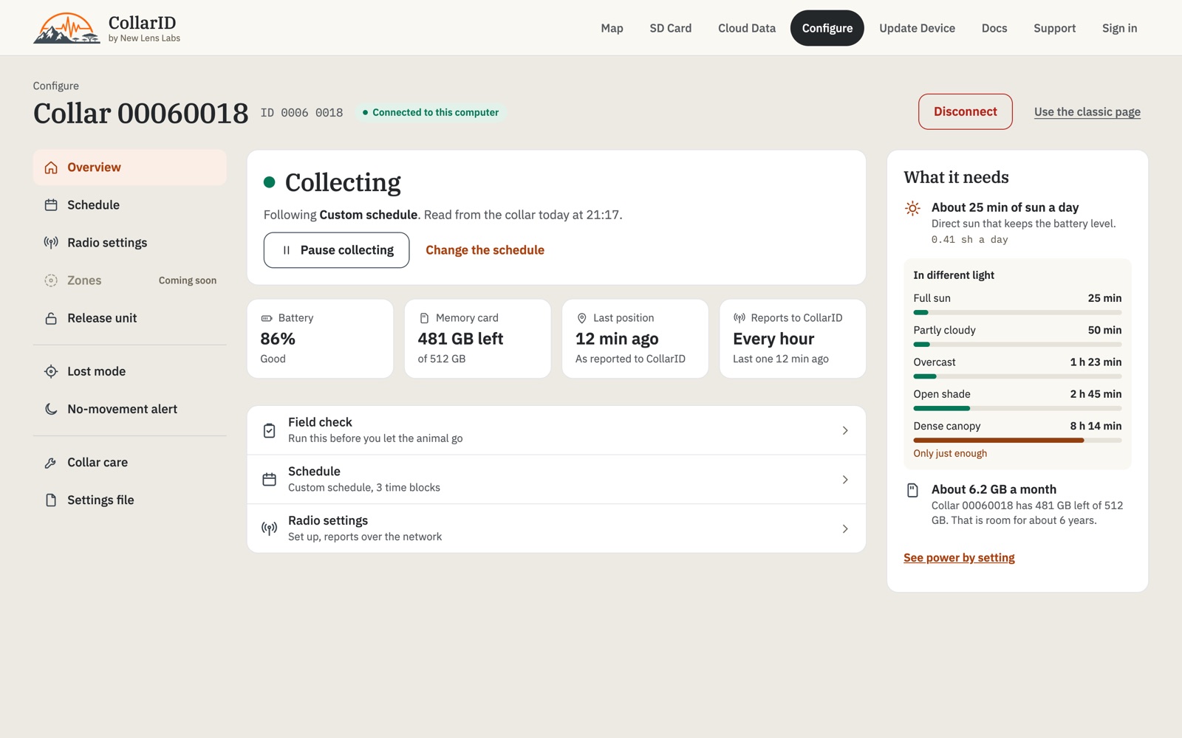1182x738 pixels.
Task: Click the map pin icon on Last position
Action: point(581,318)
